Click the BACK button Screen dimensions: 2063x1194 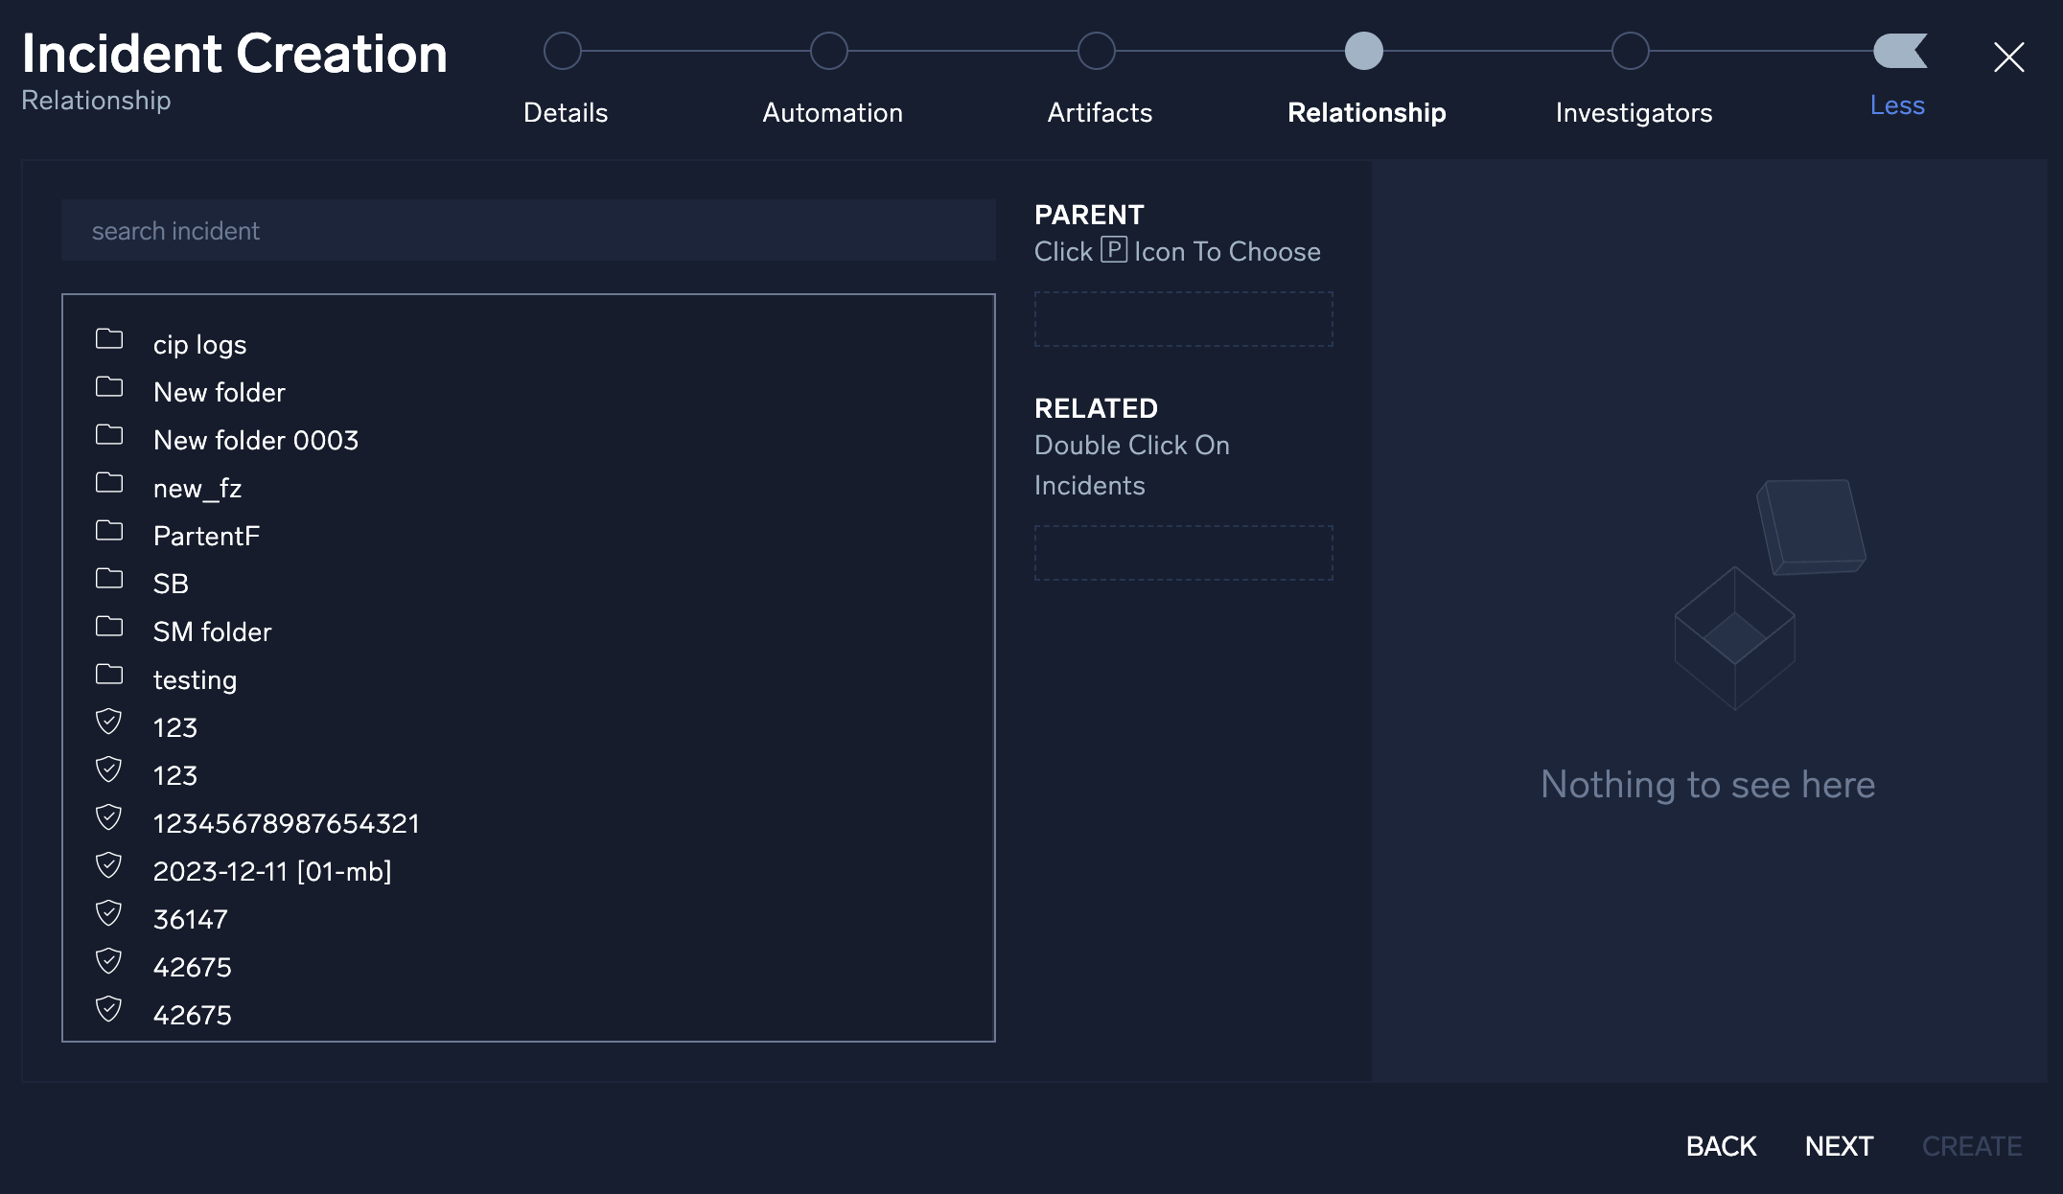point(1720,1146)
